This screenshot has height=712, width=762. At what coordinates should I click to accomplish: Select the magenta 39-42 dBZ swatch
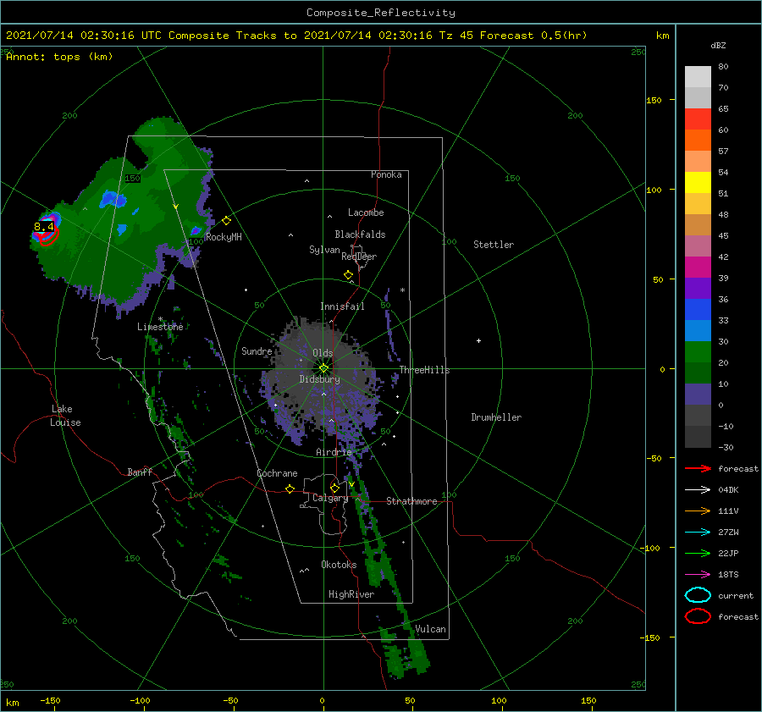tap(698, 268)
